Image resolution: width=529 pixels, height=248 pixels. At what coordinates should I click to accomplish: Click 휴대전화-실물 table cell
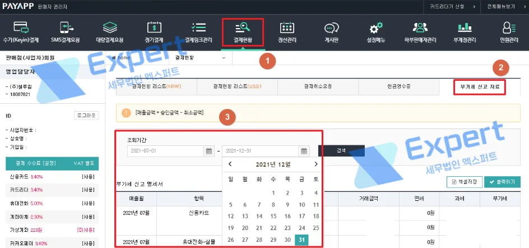(x=199, y=242)
